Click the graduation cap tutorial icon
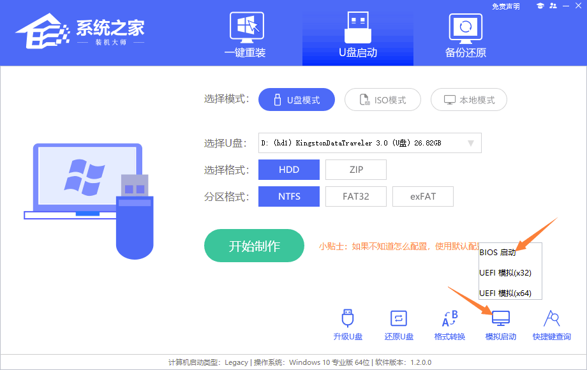 click(539, 6)
